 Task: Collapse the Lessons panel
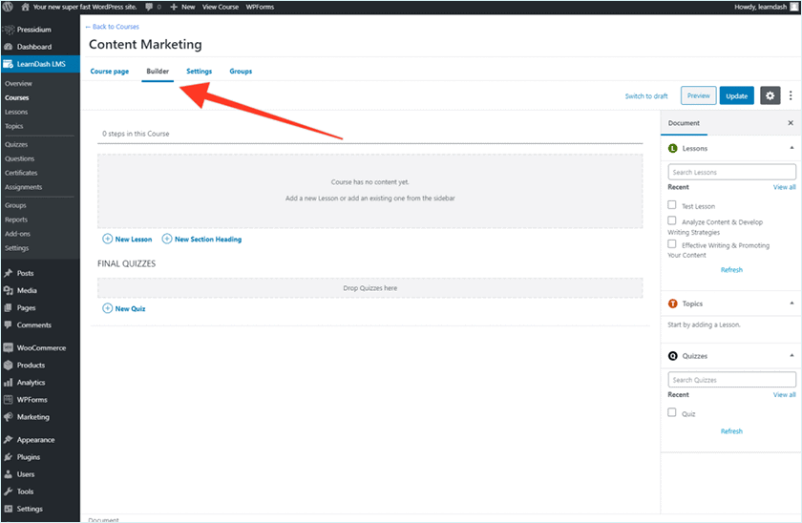(791, 149)
